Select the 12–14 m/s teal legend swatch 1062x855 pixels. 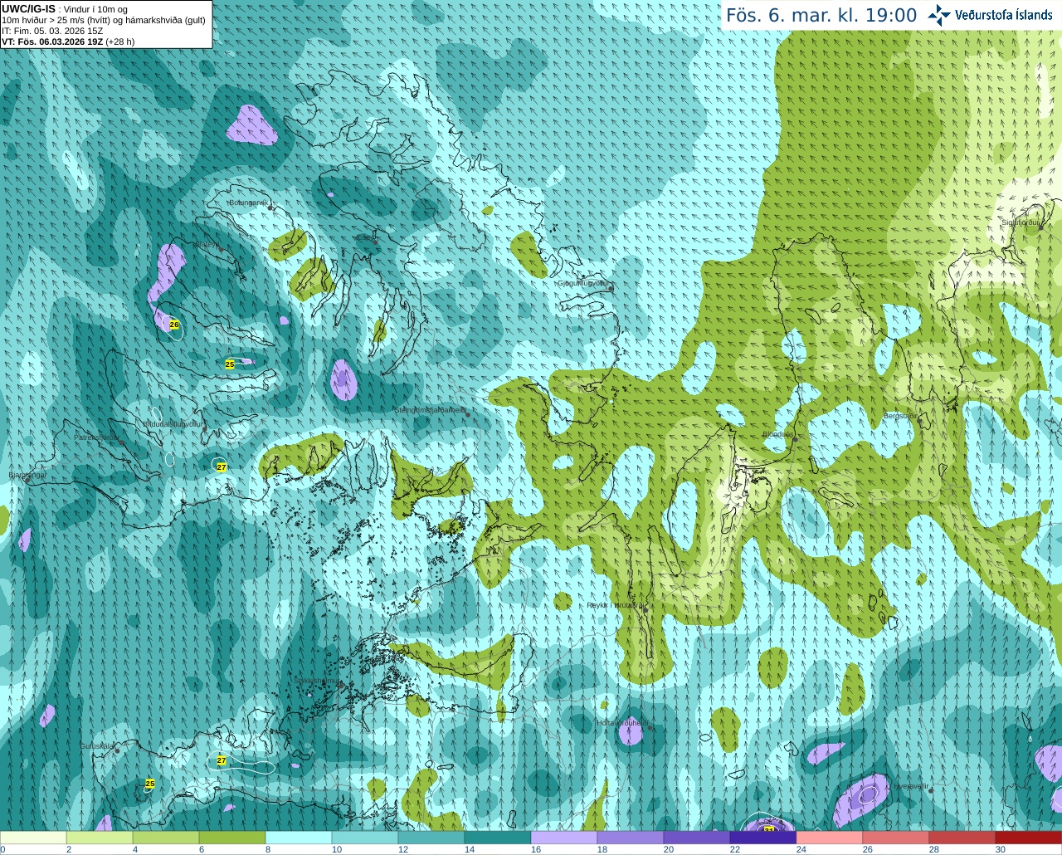click(431, 838)
